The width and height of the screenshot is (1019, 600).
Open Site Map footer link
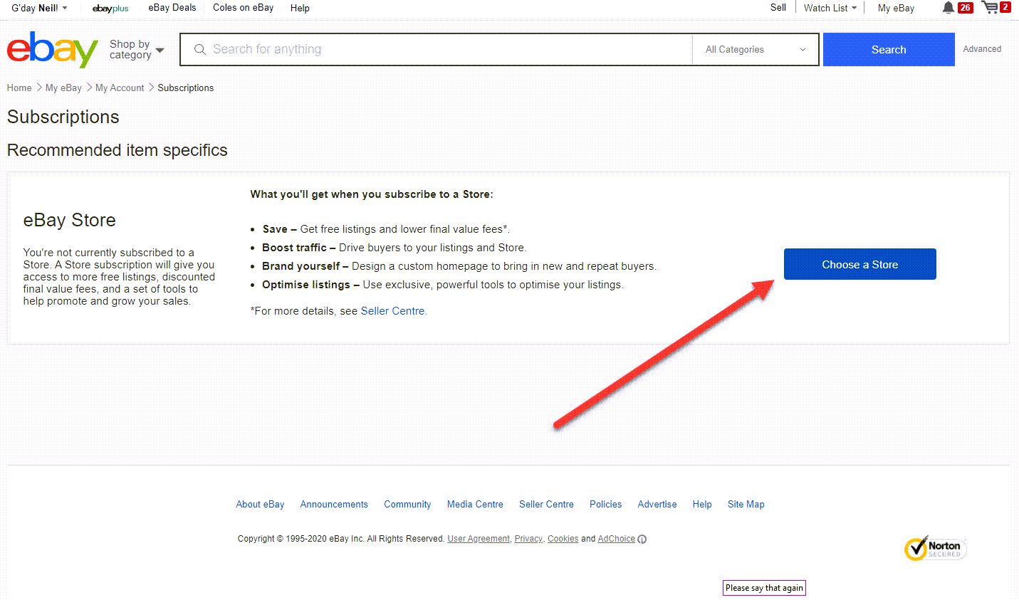(x=746, y=504)
